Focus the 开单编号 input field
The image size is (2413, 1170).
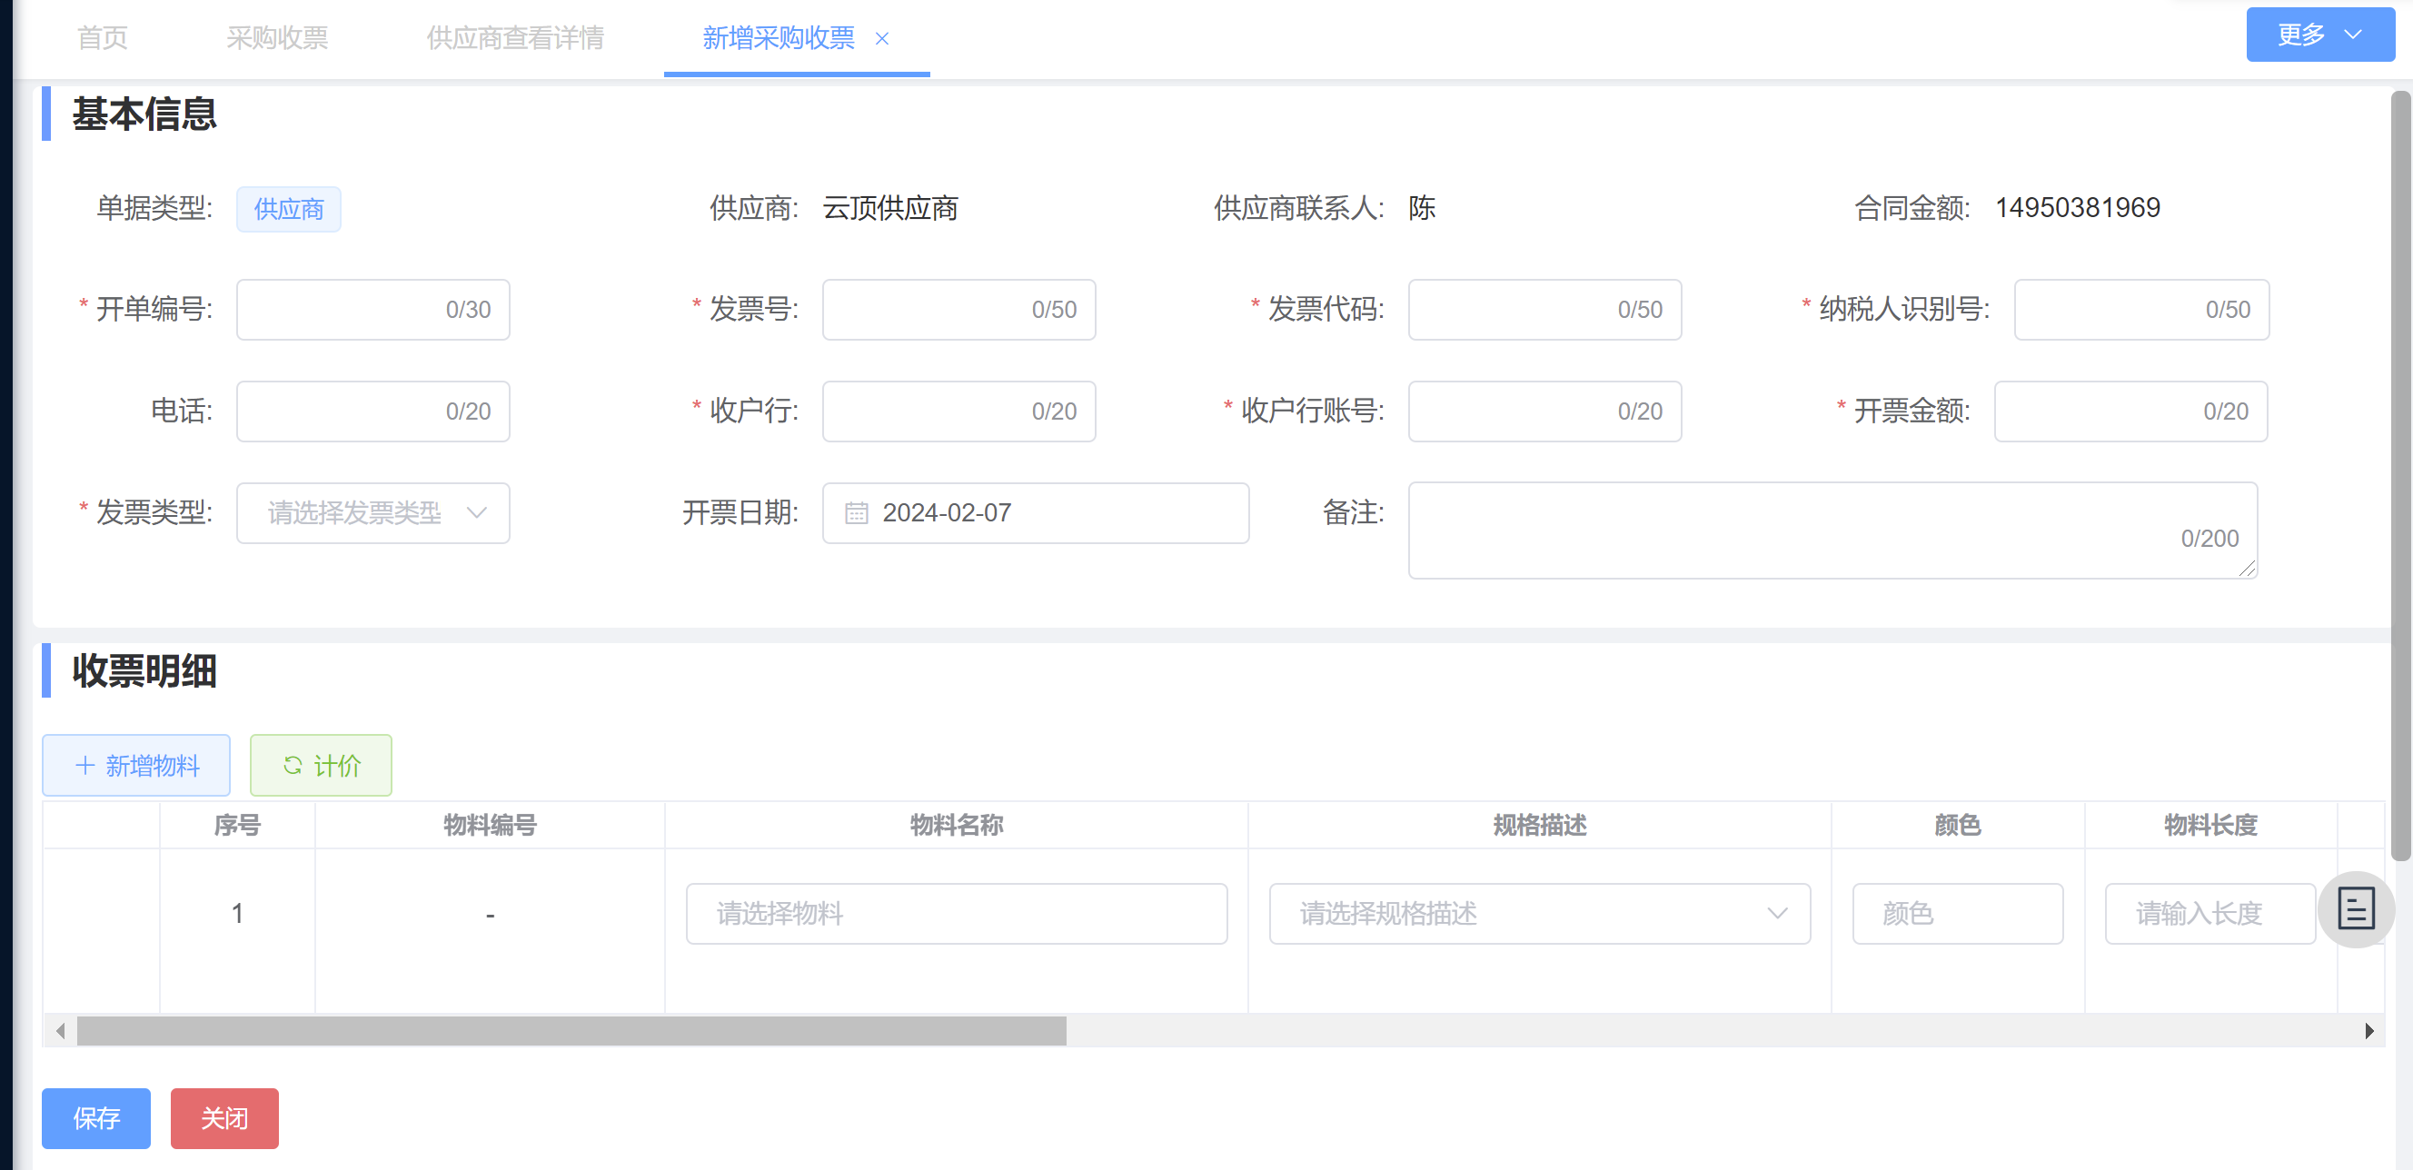coord(372,309)
